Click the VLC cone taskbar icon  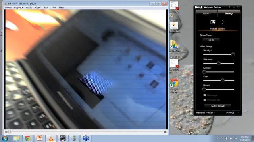click(51, 138)
